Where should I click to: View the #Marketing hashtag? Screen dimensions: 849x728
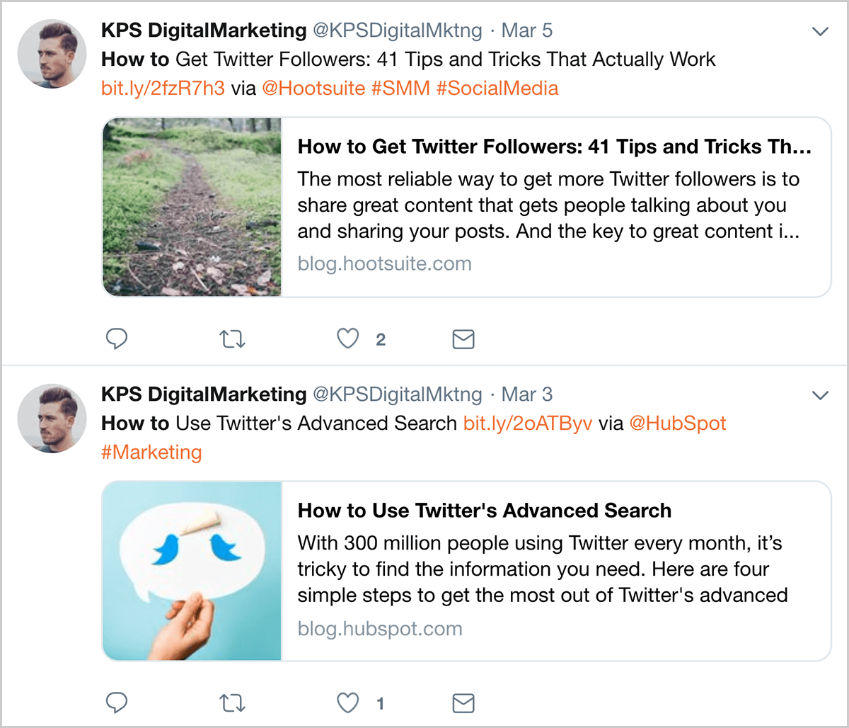[151, 453]
